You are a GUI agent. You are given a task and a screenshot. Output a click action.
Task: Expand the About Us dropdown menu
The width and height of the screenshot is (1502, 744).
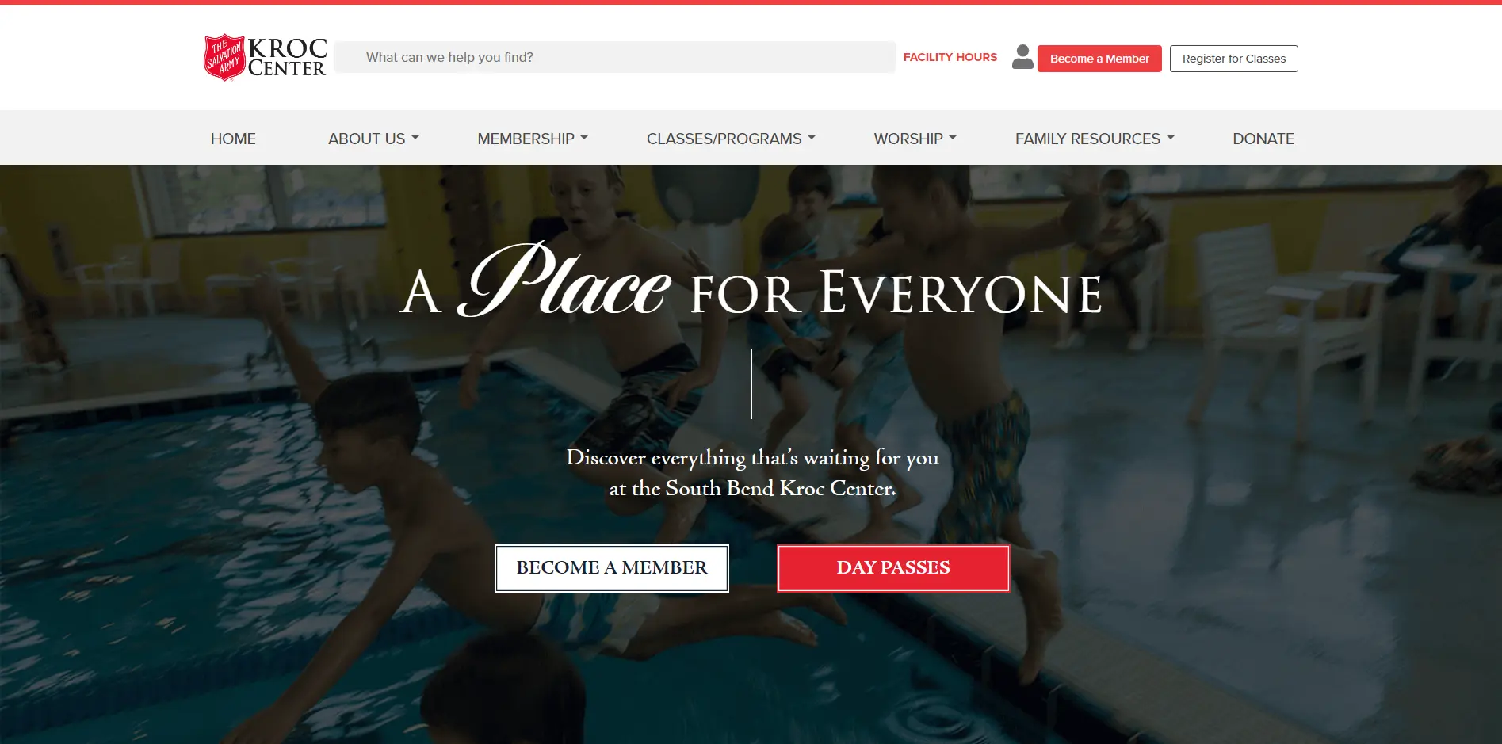373,139
